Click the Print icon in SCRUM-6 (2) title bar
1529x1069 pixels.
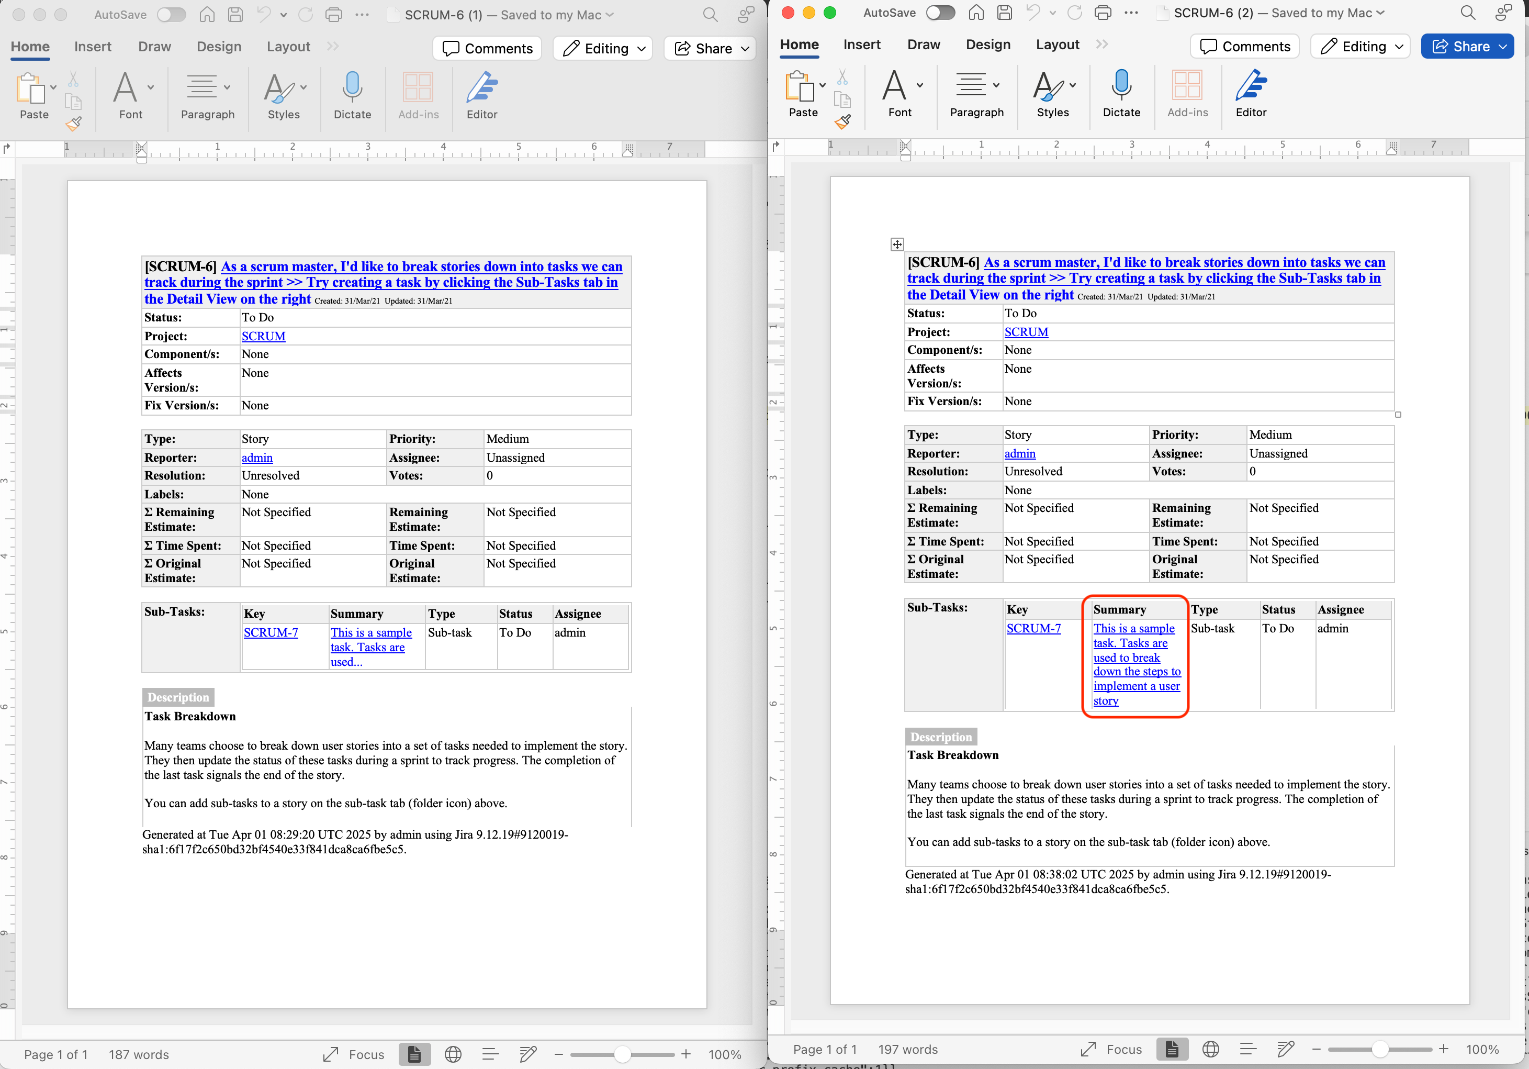[x=1103, y=13]
